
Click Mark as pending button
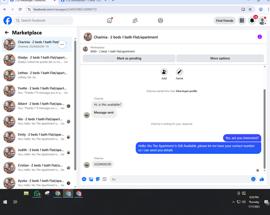[x=129, y=58]
